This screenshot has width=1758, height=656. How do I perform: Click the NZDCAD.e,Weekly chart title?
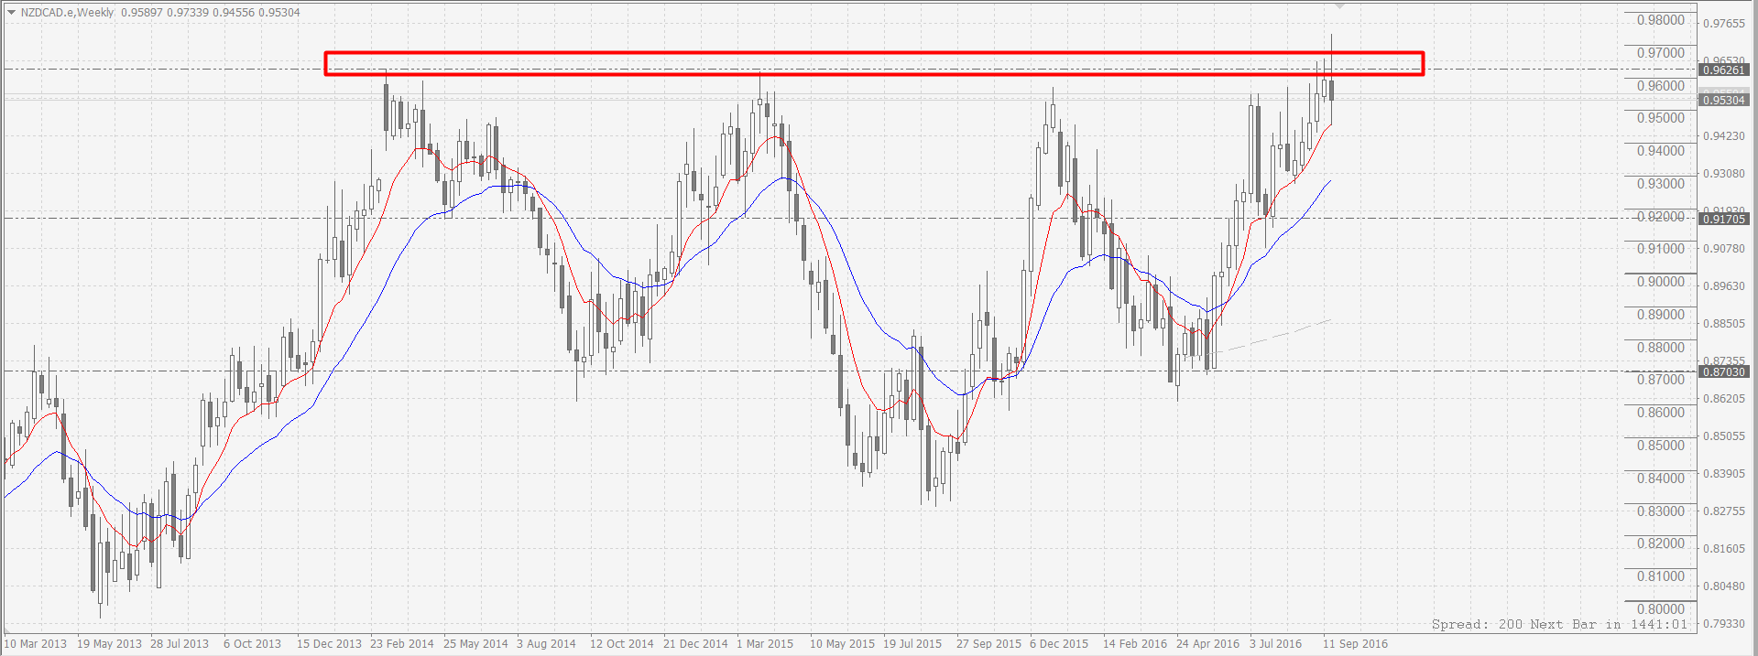(x=68, y=13)
